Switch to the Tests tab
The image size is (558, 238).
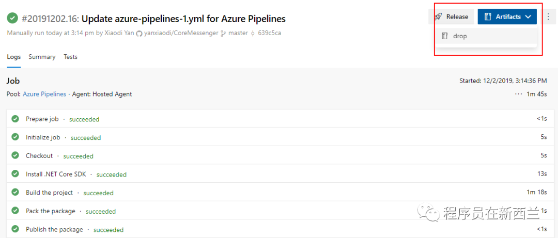tap(70, 57)
